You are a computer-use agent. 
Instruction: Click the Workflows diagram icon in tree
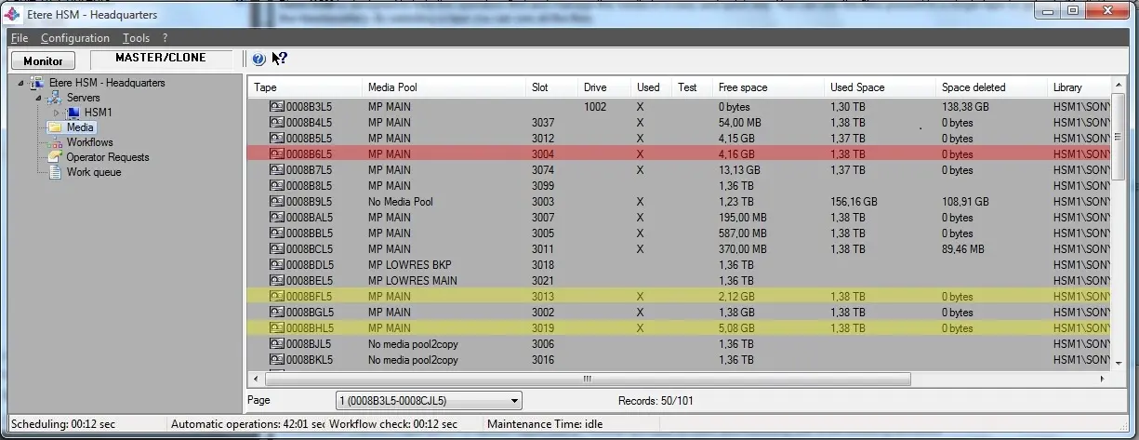tap(55, 142)
